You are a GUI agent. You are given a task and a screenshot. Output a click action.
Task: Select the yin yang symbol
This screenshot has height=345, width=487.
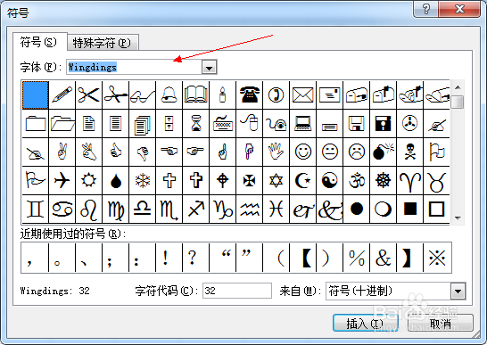329,180
